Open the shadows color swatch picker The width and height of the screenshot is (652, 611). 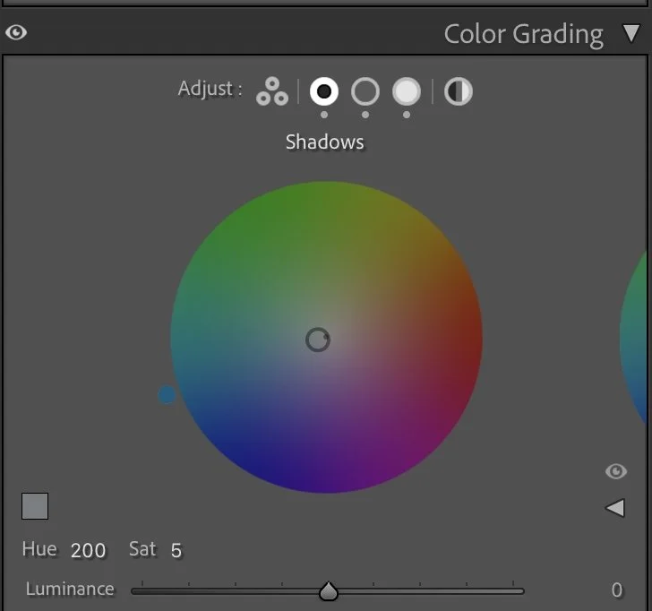(35, 506)
